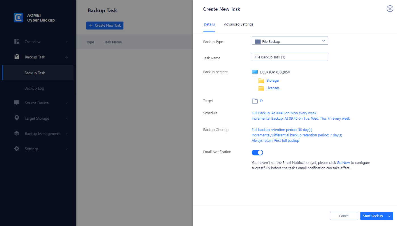Click the Target Storage location pin icon
This screenshot has height=226, width=397.
(17, 118)
